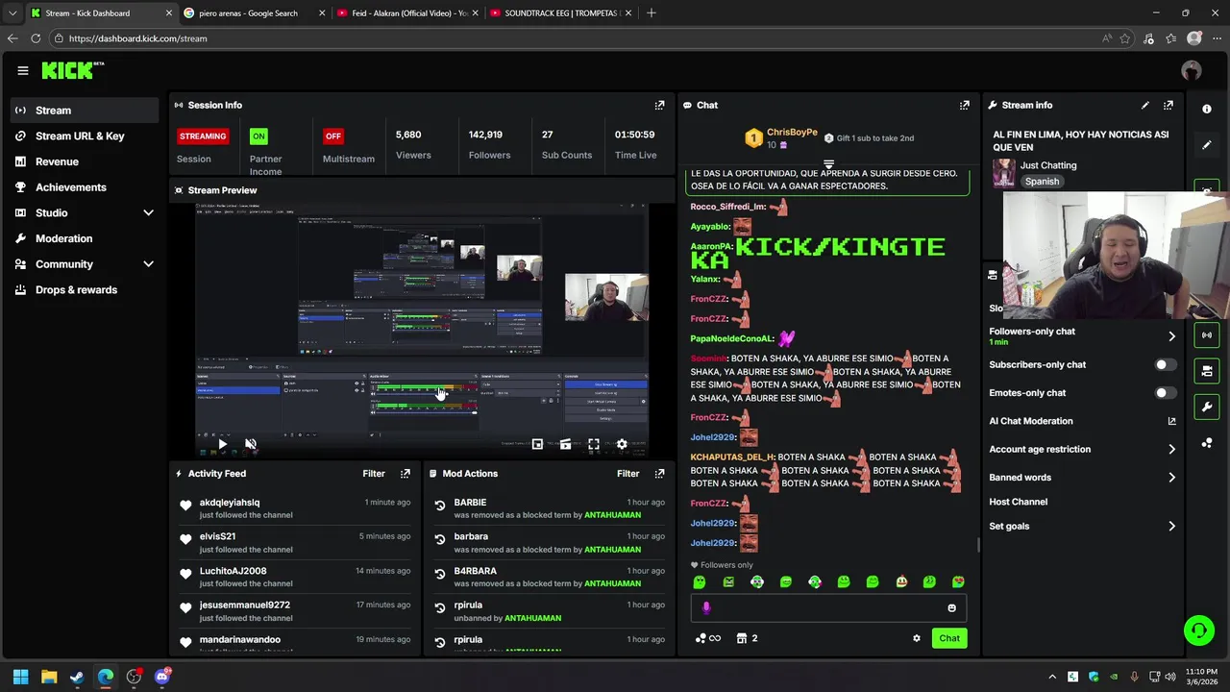Click the Spanish language tag
Viewport: 1230px width, 692px height.
(1042, 182)
